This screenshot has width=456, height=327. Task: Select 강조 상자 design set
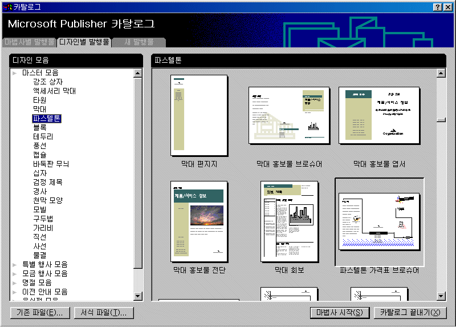point(48,82)
